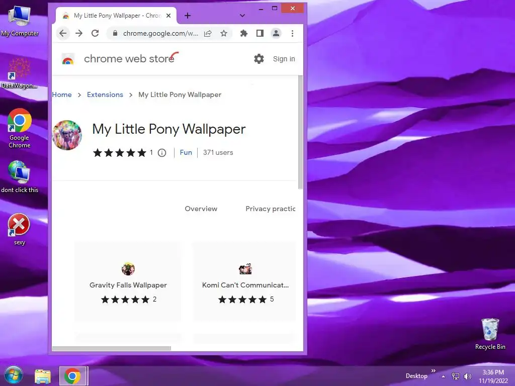Go back using the browser back arrow

[x=63, y=33]
